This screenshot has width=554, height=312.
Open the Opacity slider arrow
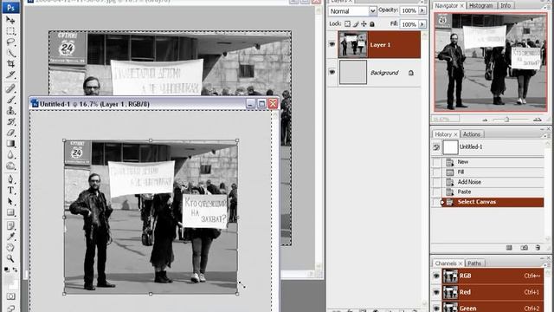coord(422,10)
